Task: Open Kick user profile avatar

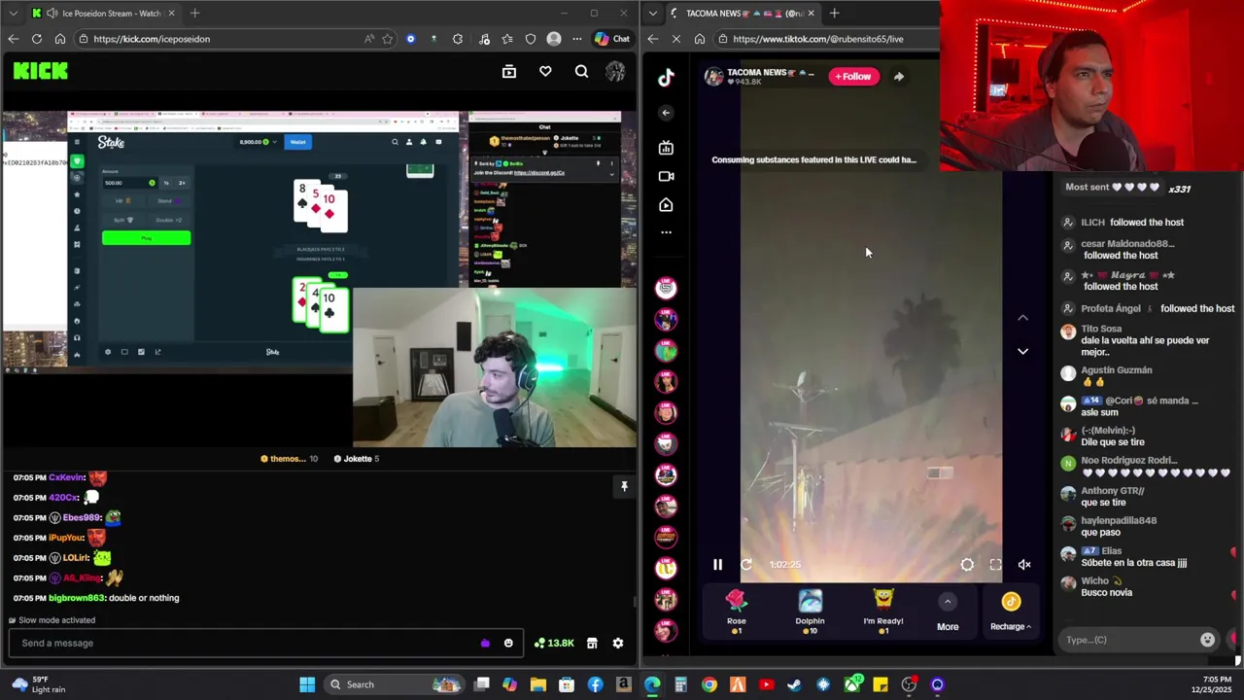Action: tap(615, 71)
